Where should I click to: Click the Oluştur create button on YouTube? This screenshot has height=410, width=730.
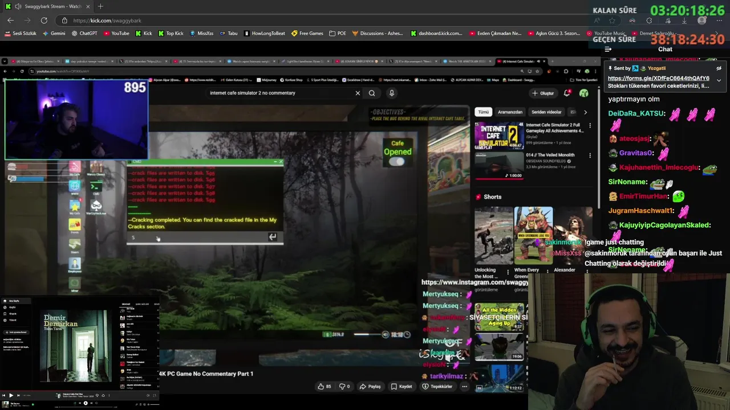click(x=543, y=93)
